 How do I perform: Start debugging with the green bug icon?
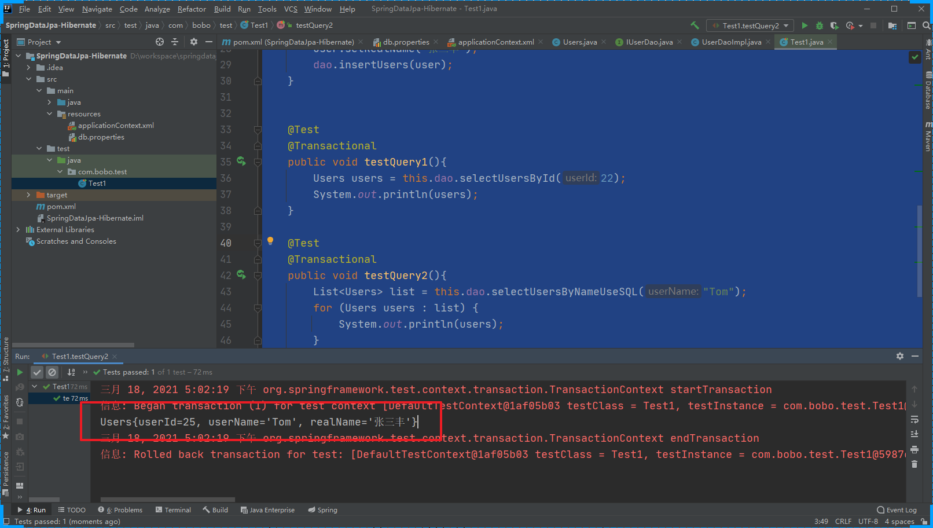pyautogui.click(x=819, y=25)
